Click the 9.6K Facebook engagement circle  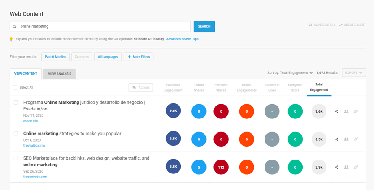(173, 111)
